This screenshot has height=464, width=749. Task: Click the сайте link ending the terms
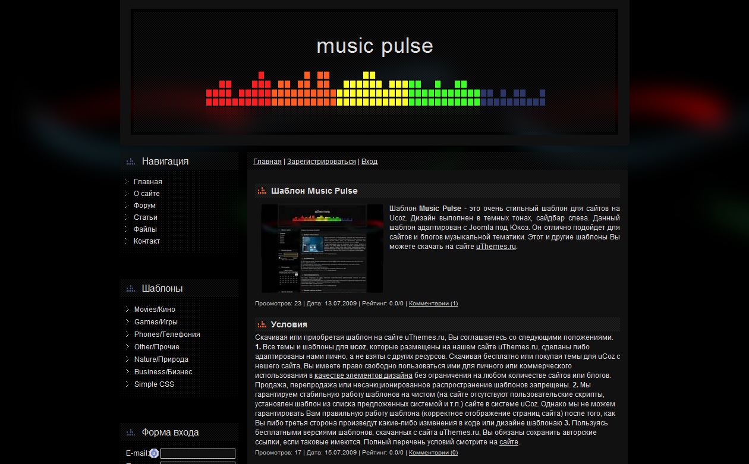[509, 442]
